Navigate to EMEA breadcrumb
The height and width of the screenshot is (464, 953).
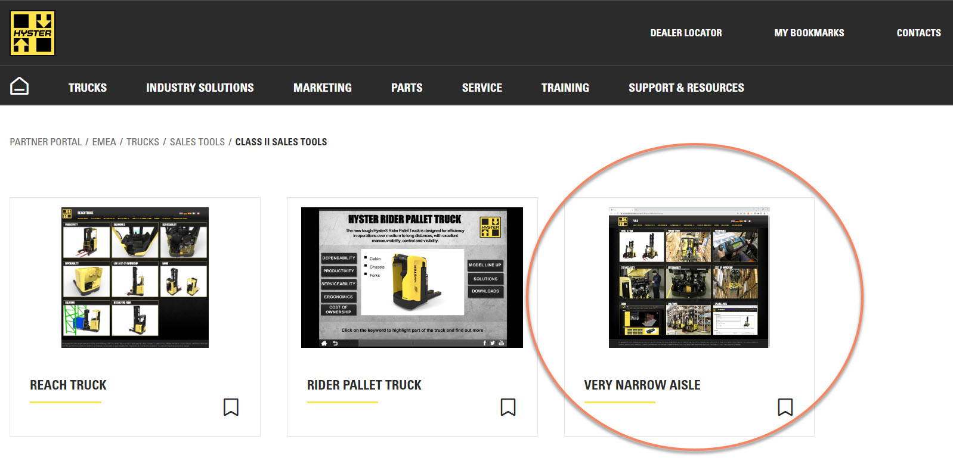[104, 142]
